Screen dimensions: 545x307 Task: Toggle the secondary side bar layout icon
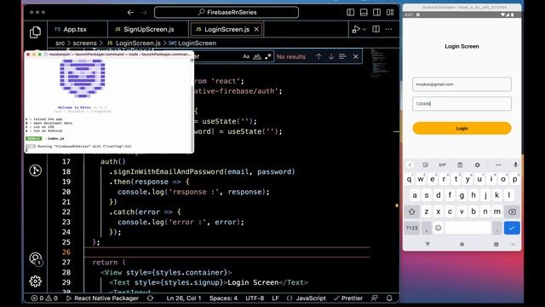click(376, 12)
